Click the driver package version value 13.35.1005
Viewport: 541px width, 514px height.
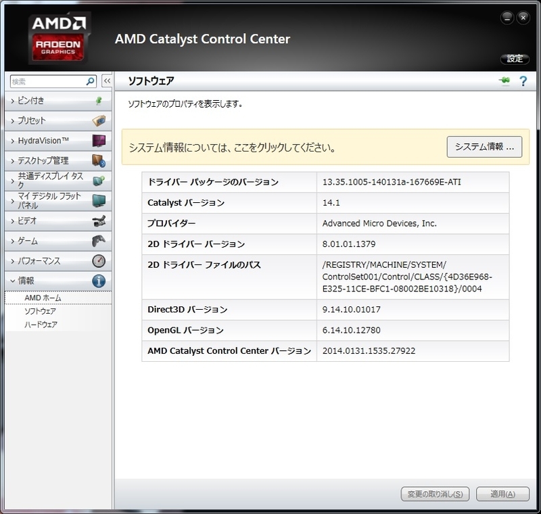click(392, 182)
